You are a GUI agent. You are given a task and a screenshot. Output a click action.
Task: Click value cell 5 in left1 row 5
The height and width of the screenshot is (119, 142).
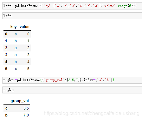click(28, 69)
